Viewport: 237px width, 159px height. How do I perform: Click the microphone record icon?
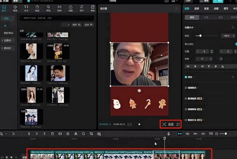(168, 134)
